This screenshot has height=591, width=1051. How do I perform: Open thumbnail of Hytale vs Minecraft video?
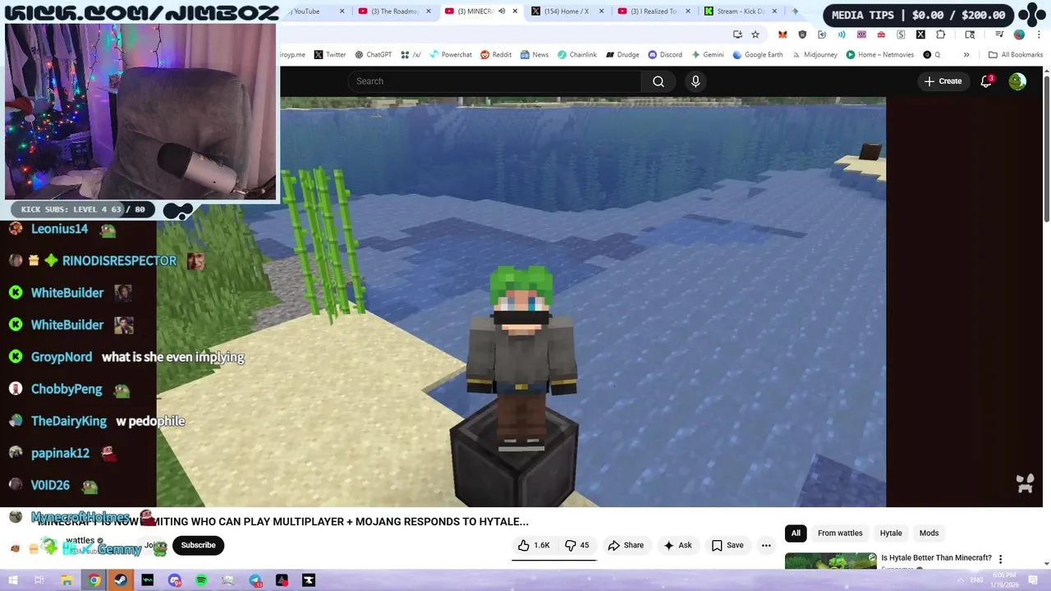pyautogui.click(x=830, y=561)
